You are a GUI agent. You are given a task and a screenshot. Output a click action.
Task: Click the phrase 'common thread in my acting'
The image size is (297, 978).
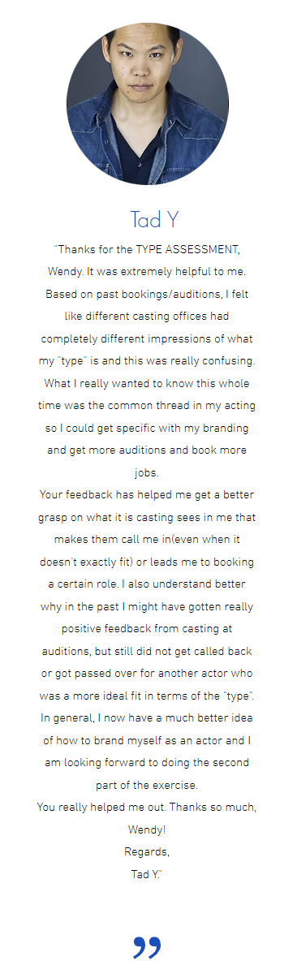click(186, 383)
